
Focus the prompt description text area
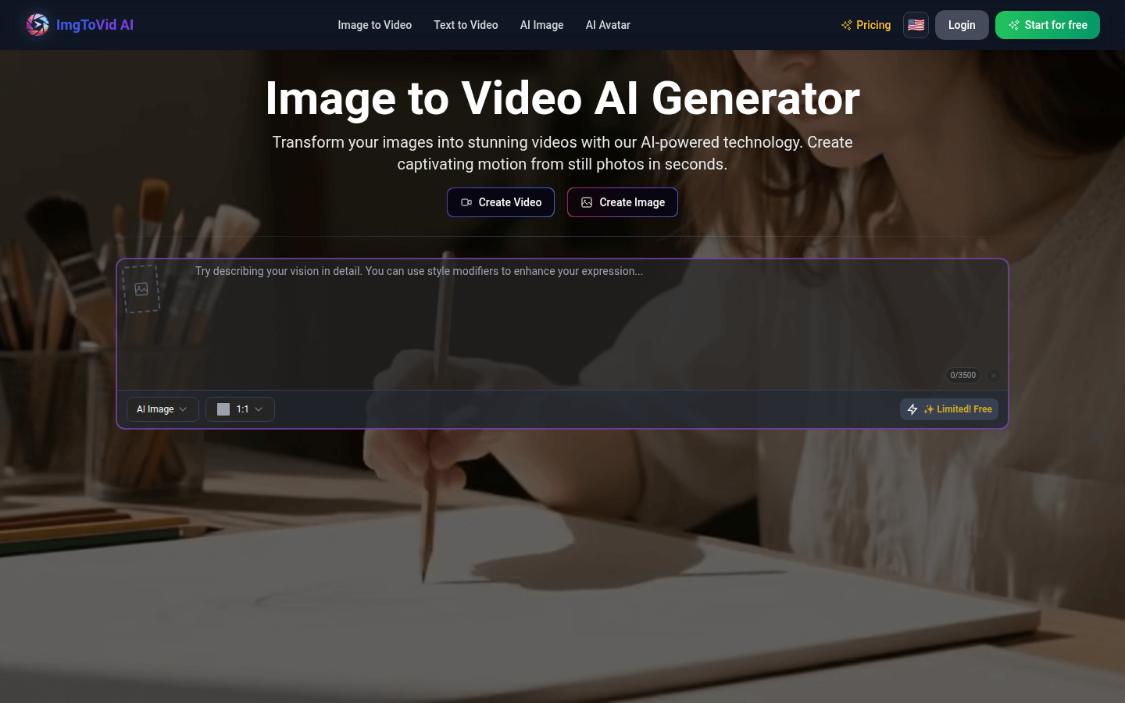pos(562,320)
